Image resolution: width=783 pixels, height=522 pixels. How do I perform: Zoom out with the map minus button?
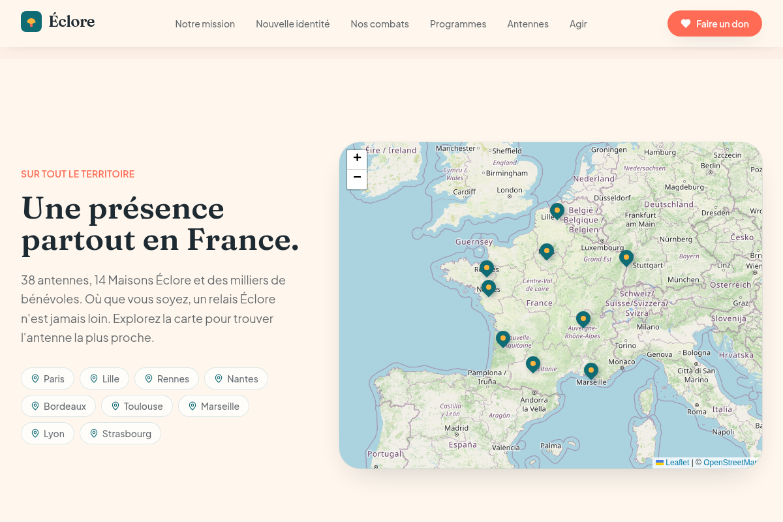click(x=357, y=179)
